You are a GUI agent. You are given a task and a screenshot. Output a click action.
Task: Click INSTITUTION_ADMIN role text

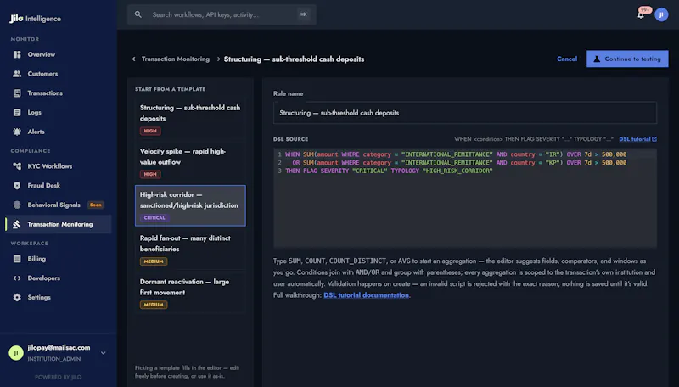pos(54,359)
